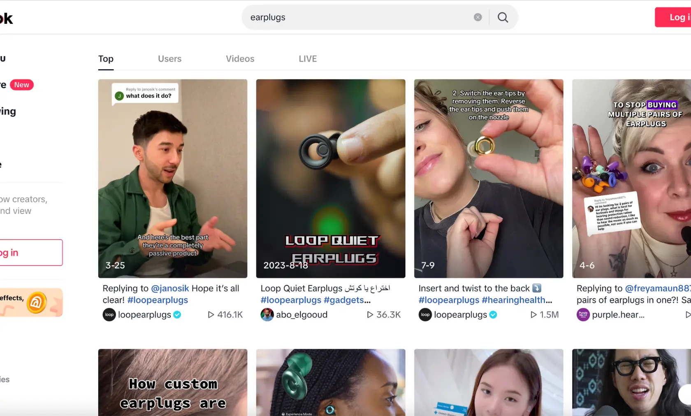
Task: Click the 416.1K play count icon
Action: pyautogui.click(x=211, y=315)
